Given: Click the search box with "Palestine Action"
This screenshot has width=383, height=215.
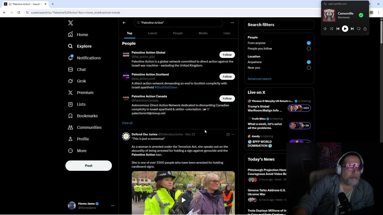Looking at the screenshot, I should 179,23.
